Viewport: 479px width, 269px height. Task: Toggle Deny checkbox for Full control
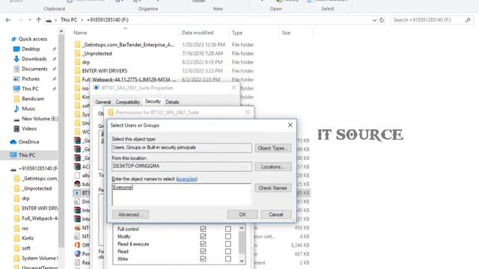click(228, 229)
